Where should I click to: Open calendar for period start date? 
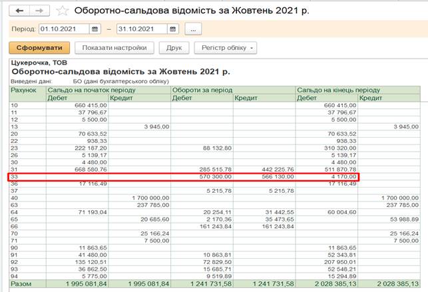pos(95,29)
